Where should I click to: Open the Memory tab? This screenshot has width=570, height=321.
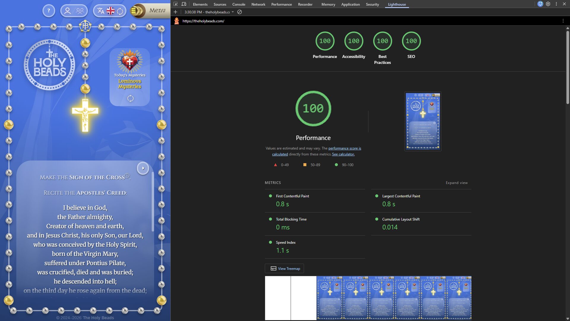click(328, 4)
